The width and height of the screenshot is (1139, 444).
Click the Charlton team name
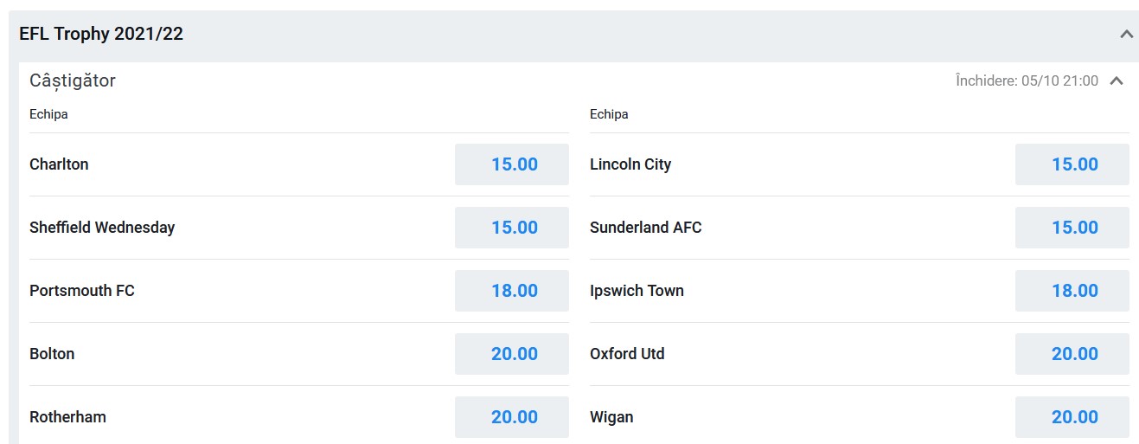coord(59,164)
